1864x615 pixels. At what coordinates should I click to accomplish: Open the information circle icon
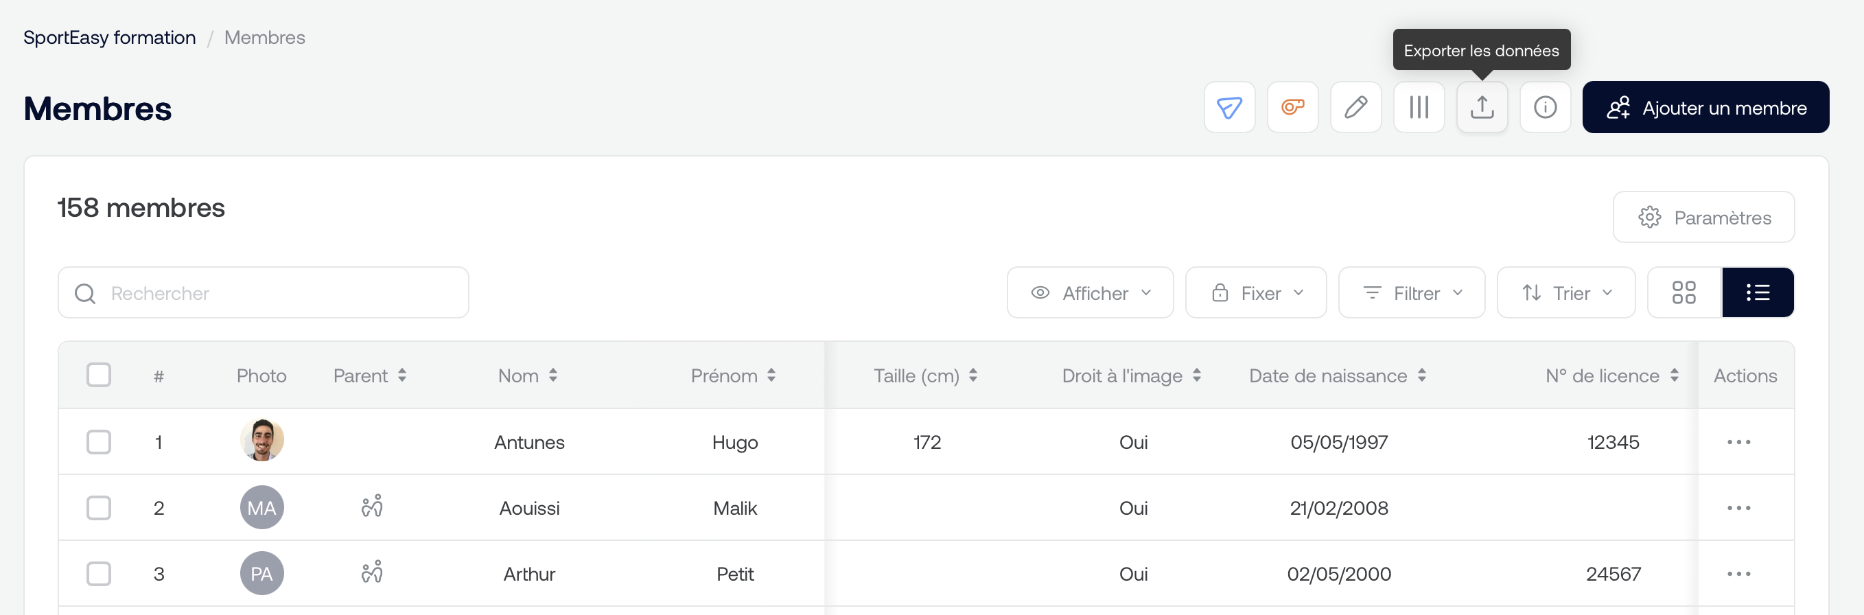tap(1545, 108)
